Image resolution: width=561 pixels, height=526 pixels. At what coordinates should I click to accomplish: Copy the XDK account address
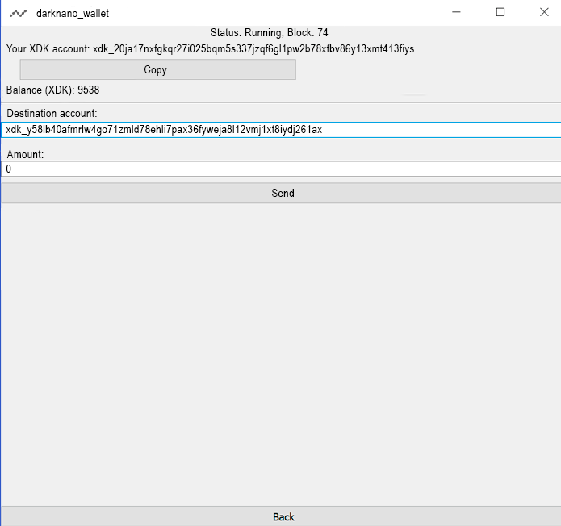pos(157,69)
